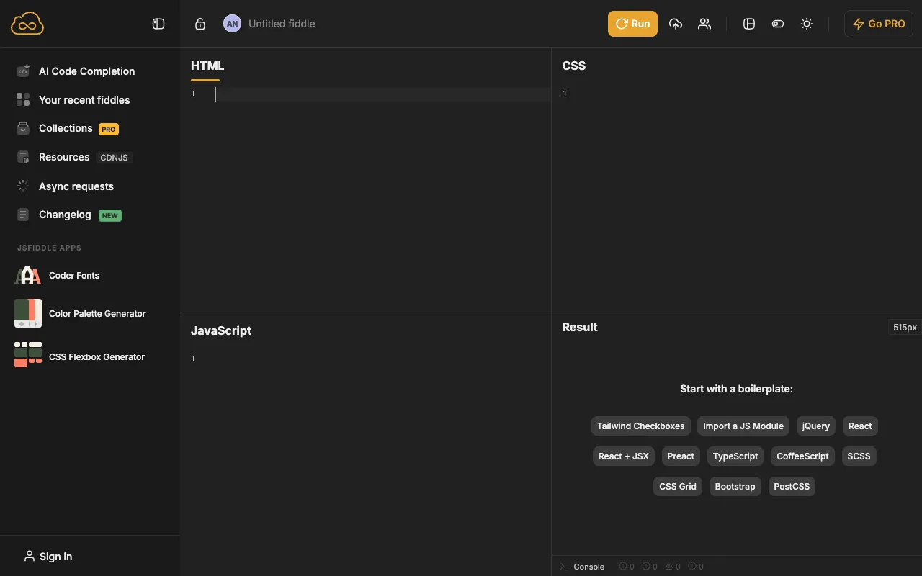Click the Go PRO button

[x=878, y=24]
